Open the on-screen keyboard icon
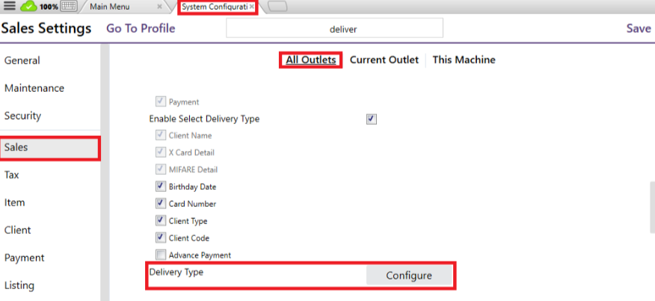Viewport: 655px width, 301px height. coord(69,6)
